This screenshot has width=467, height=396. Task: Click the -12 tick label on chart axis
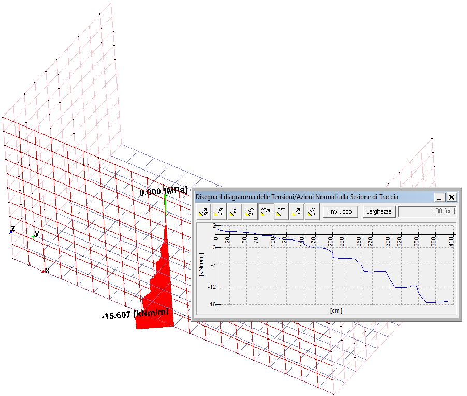pos(212,287)
